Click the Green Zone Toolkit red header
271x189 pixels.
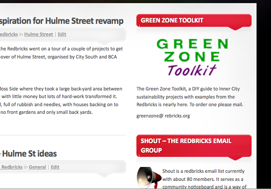[193, 20]
